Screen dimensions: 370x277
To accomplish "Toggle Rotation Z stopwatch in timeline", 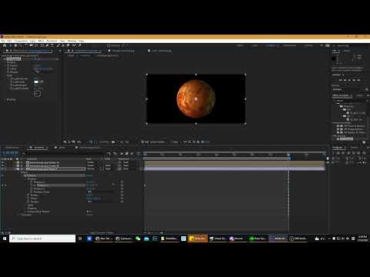I will (x=32, y=189).
